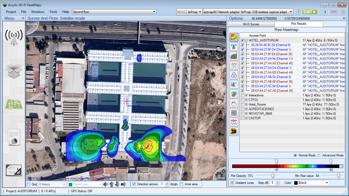Open the Tools menu
This screenshot has height=196, width=349.
point(53,12)
